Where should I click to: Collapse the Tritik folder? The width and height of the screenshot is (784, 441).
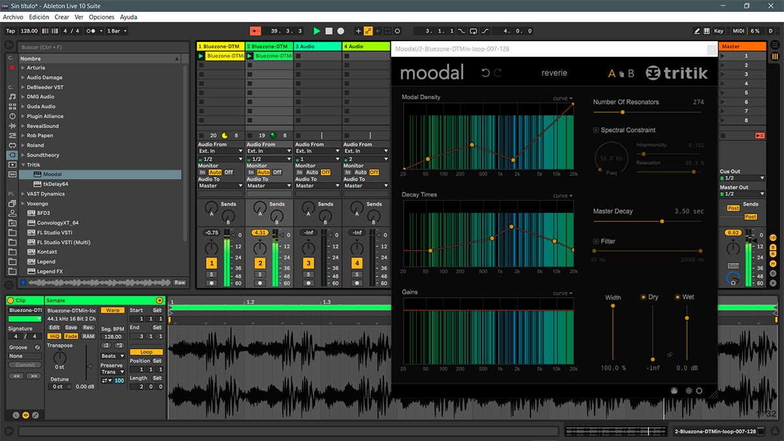[22, 165]
